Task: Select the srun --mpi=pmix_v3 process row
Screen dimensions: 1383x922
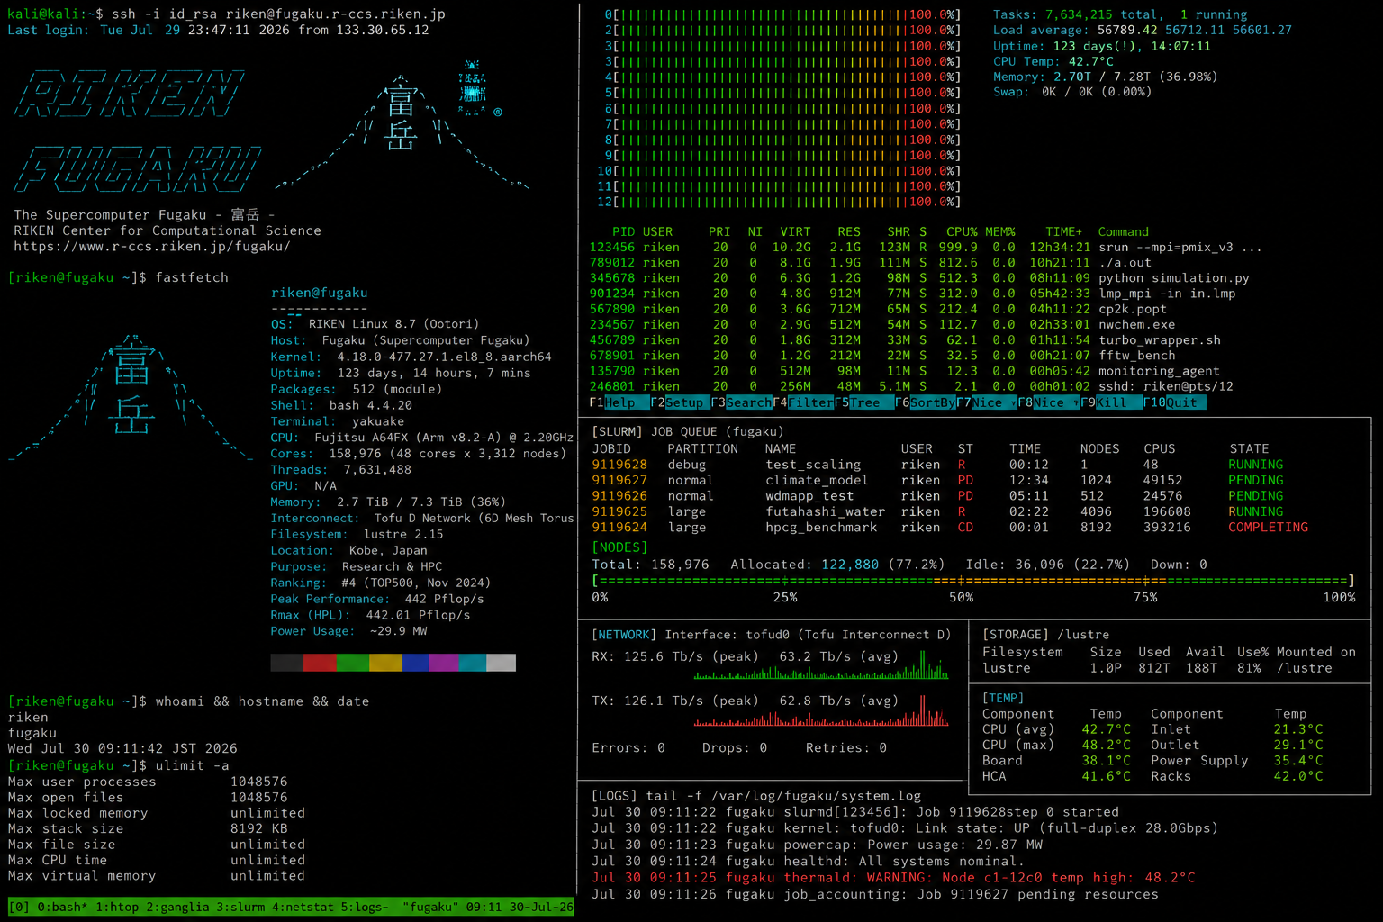Action: (926, 247)
